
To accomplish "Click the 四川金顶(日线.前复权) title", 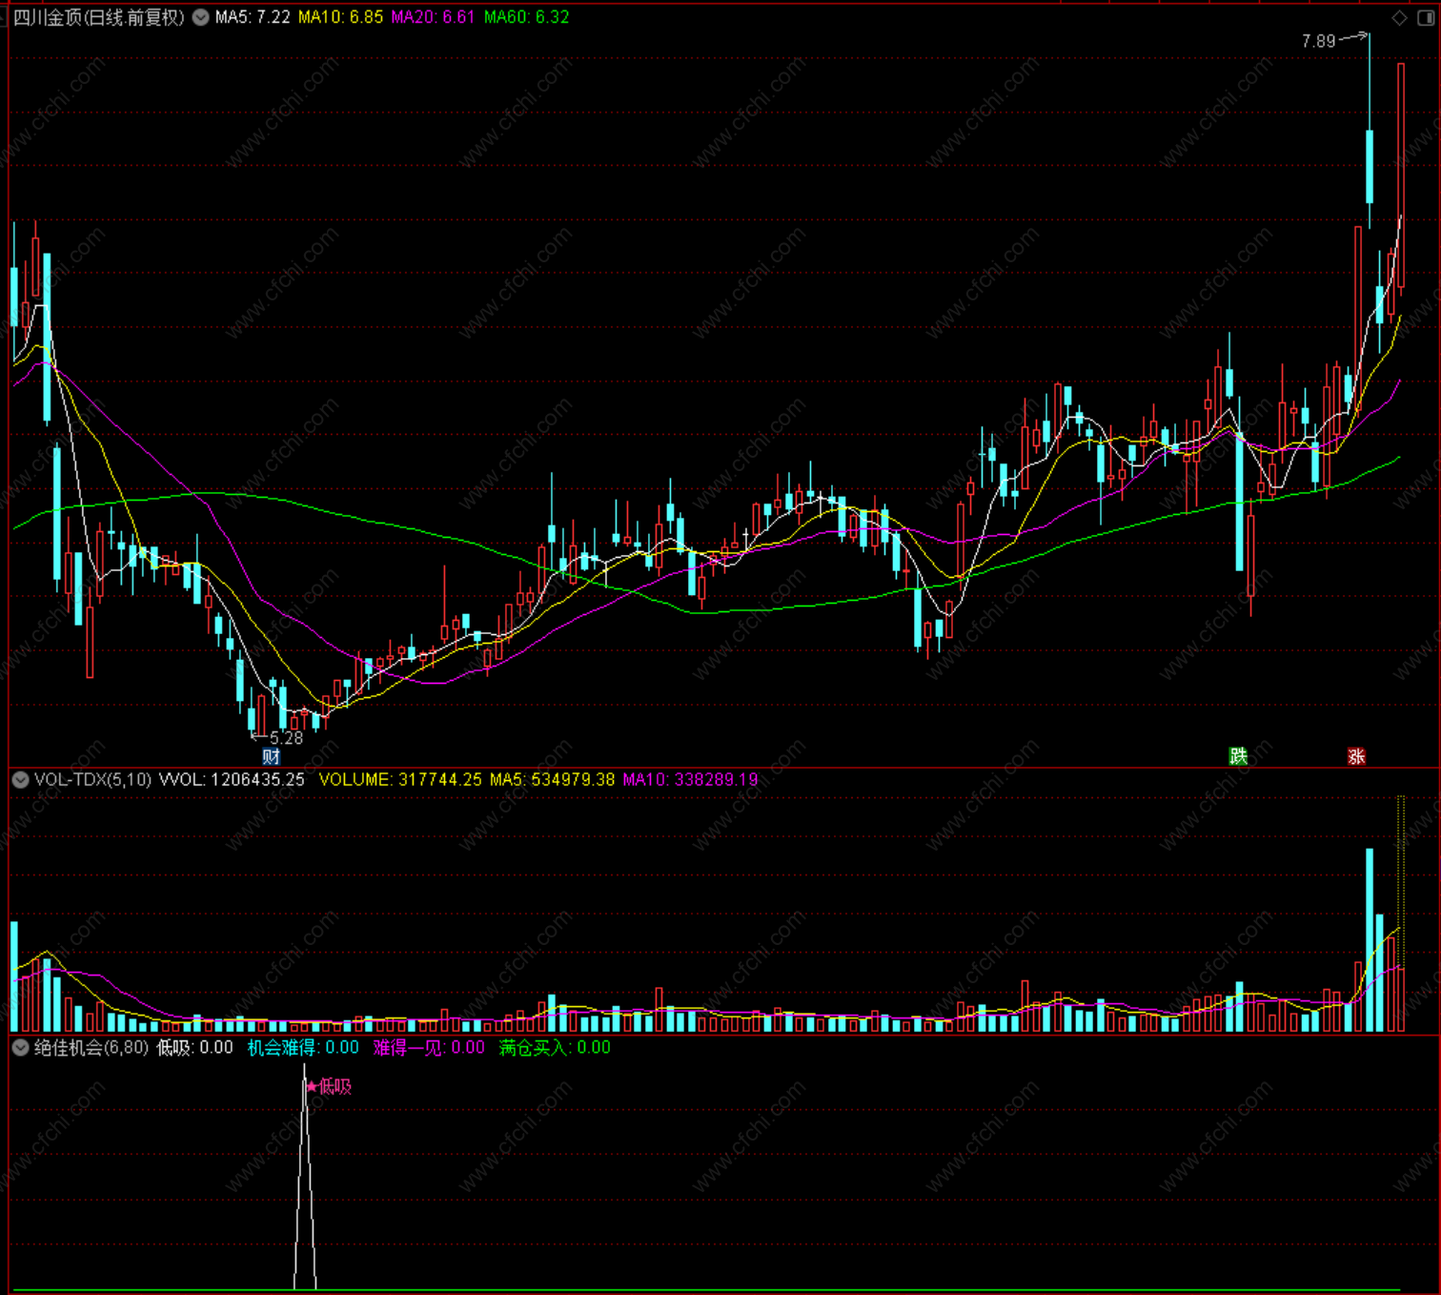I will tap(98, 17).
